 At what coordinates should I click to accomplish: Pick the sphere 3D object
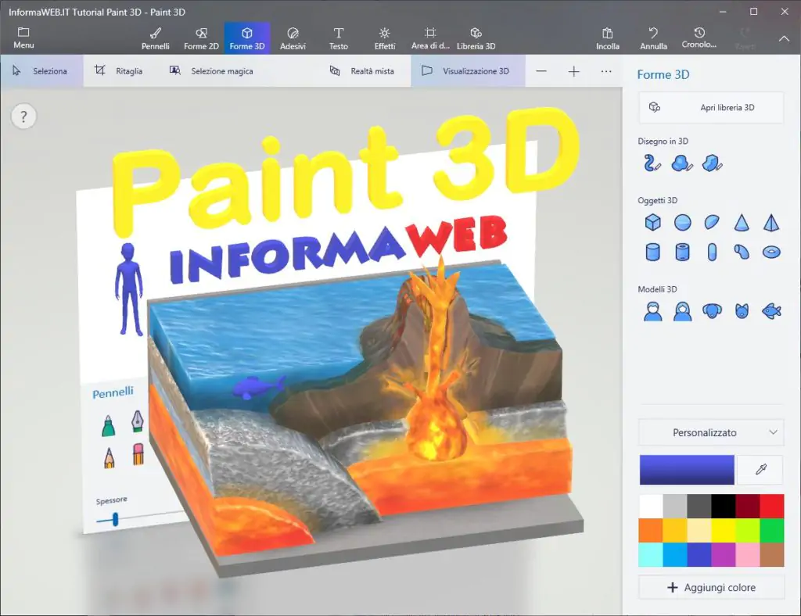pyautogui.click(x=682, y=223)
